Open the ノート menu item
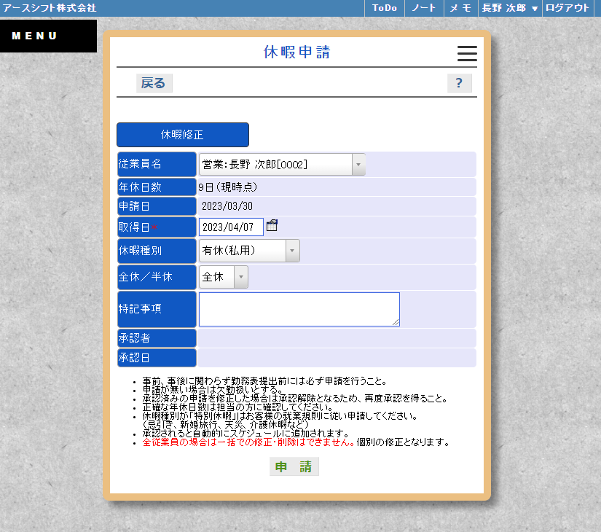 coord(423,8)
